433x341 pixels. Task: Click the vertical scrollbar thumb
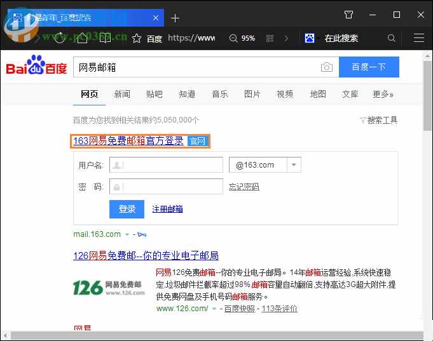[428, 95]
